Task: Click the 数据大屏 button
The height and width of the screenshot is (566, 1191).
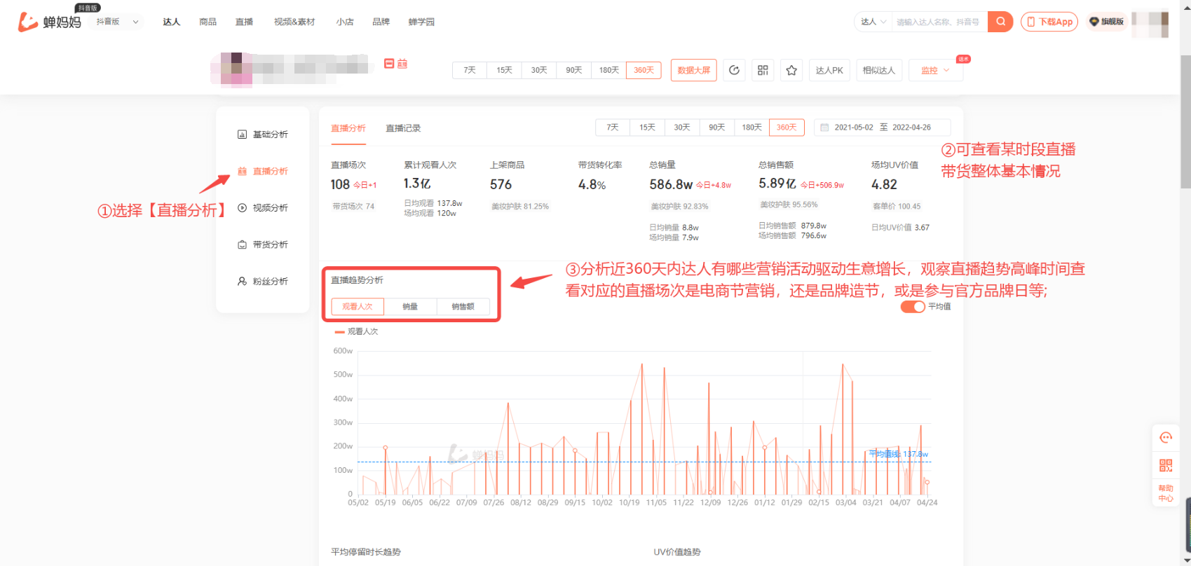Action: point(694,70)
